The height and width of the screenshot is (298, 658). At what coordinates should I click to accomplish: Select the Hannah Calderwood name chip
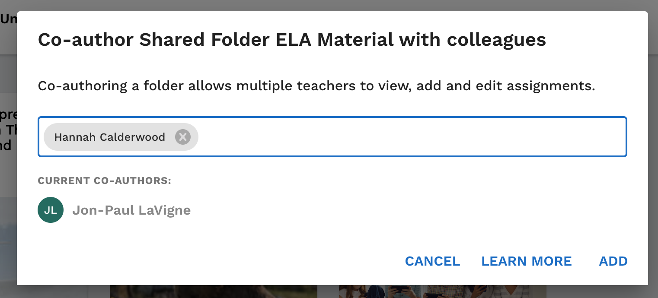110,137
